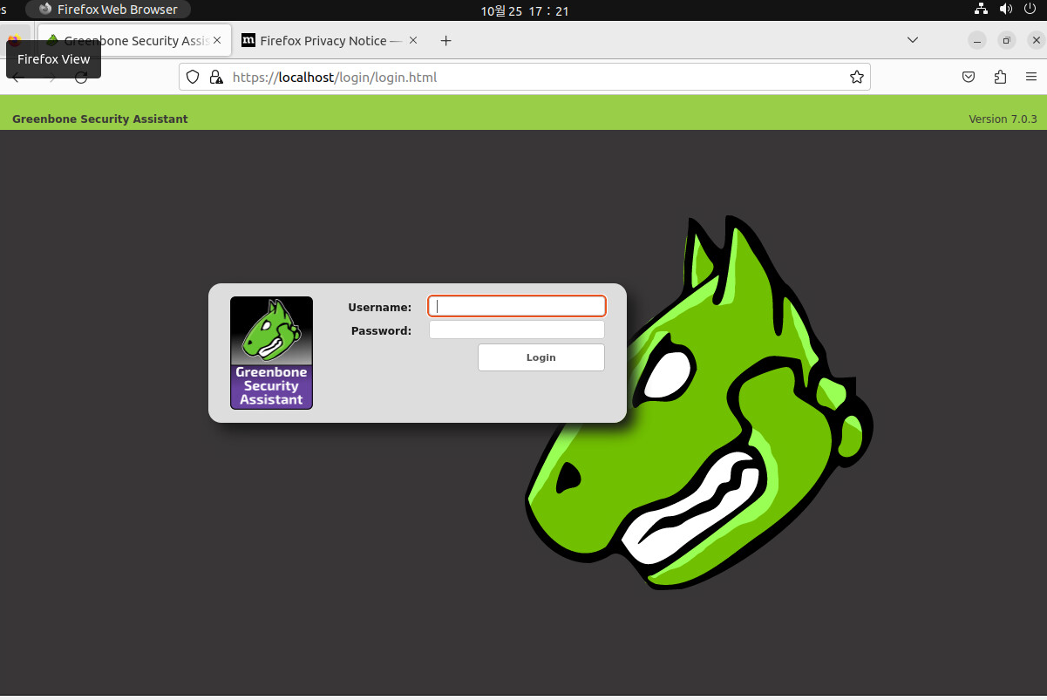1047x700 pixels.
Task: Click the network status icon
Action: coord(982,10)
